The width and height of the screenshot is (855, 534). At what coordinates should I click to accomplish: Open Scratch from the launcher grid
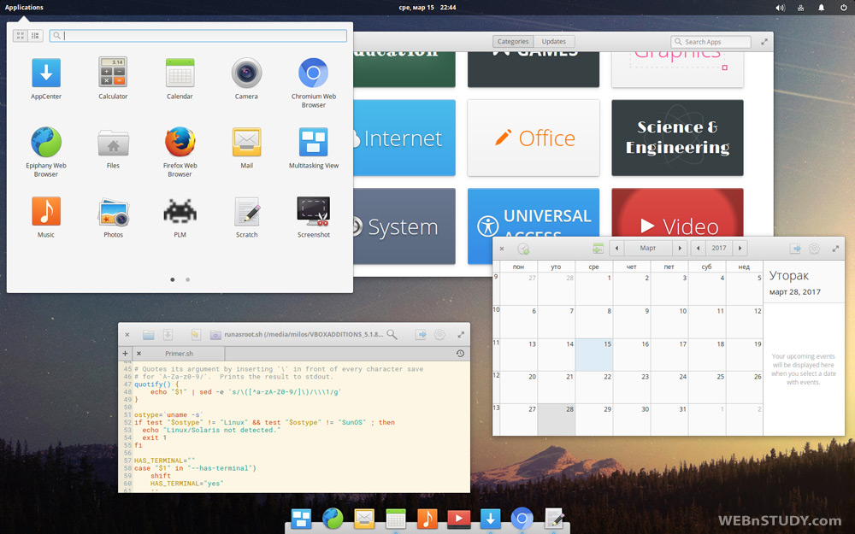pos(246,211)
